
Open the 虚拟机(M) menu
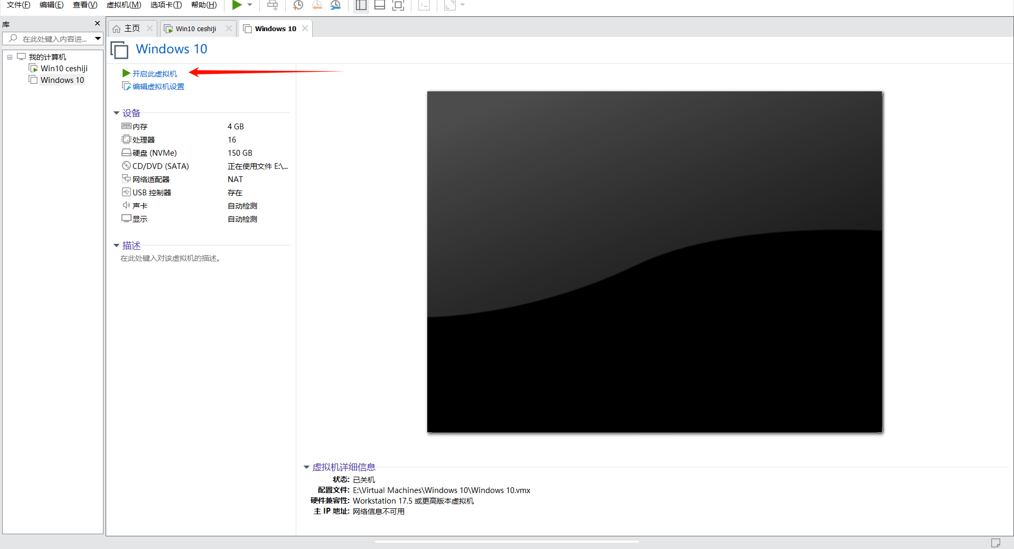point(124,5)
